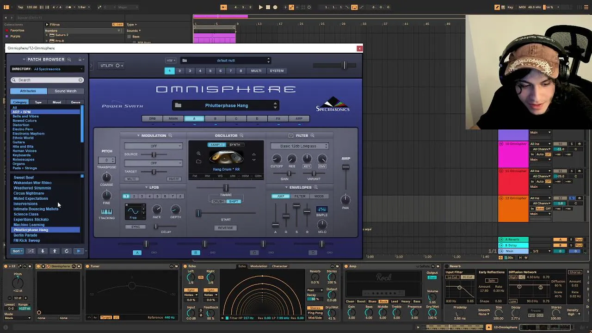Stop playback in Ableton transport
The width and height of the screenshot is (592, 333).
[268, 7]
